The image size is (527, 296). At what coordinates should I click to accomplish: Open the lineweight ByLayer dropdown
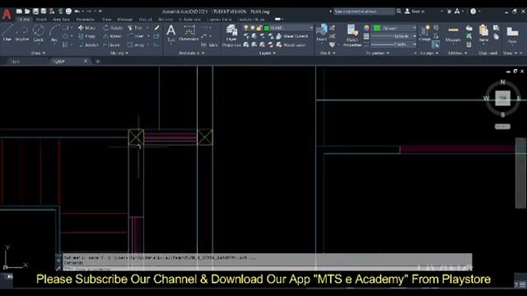394,36
